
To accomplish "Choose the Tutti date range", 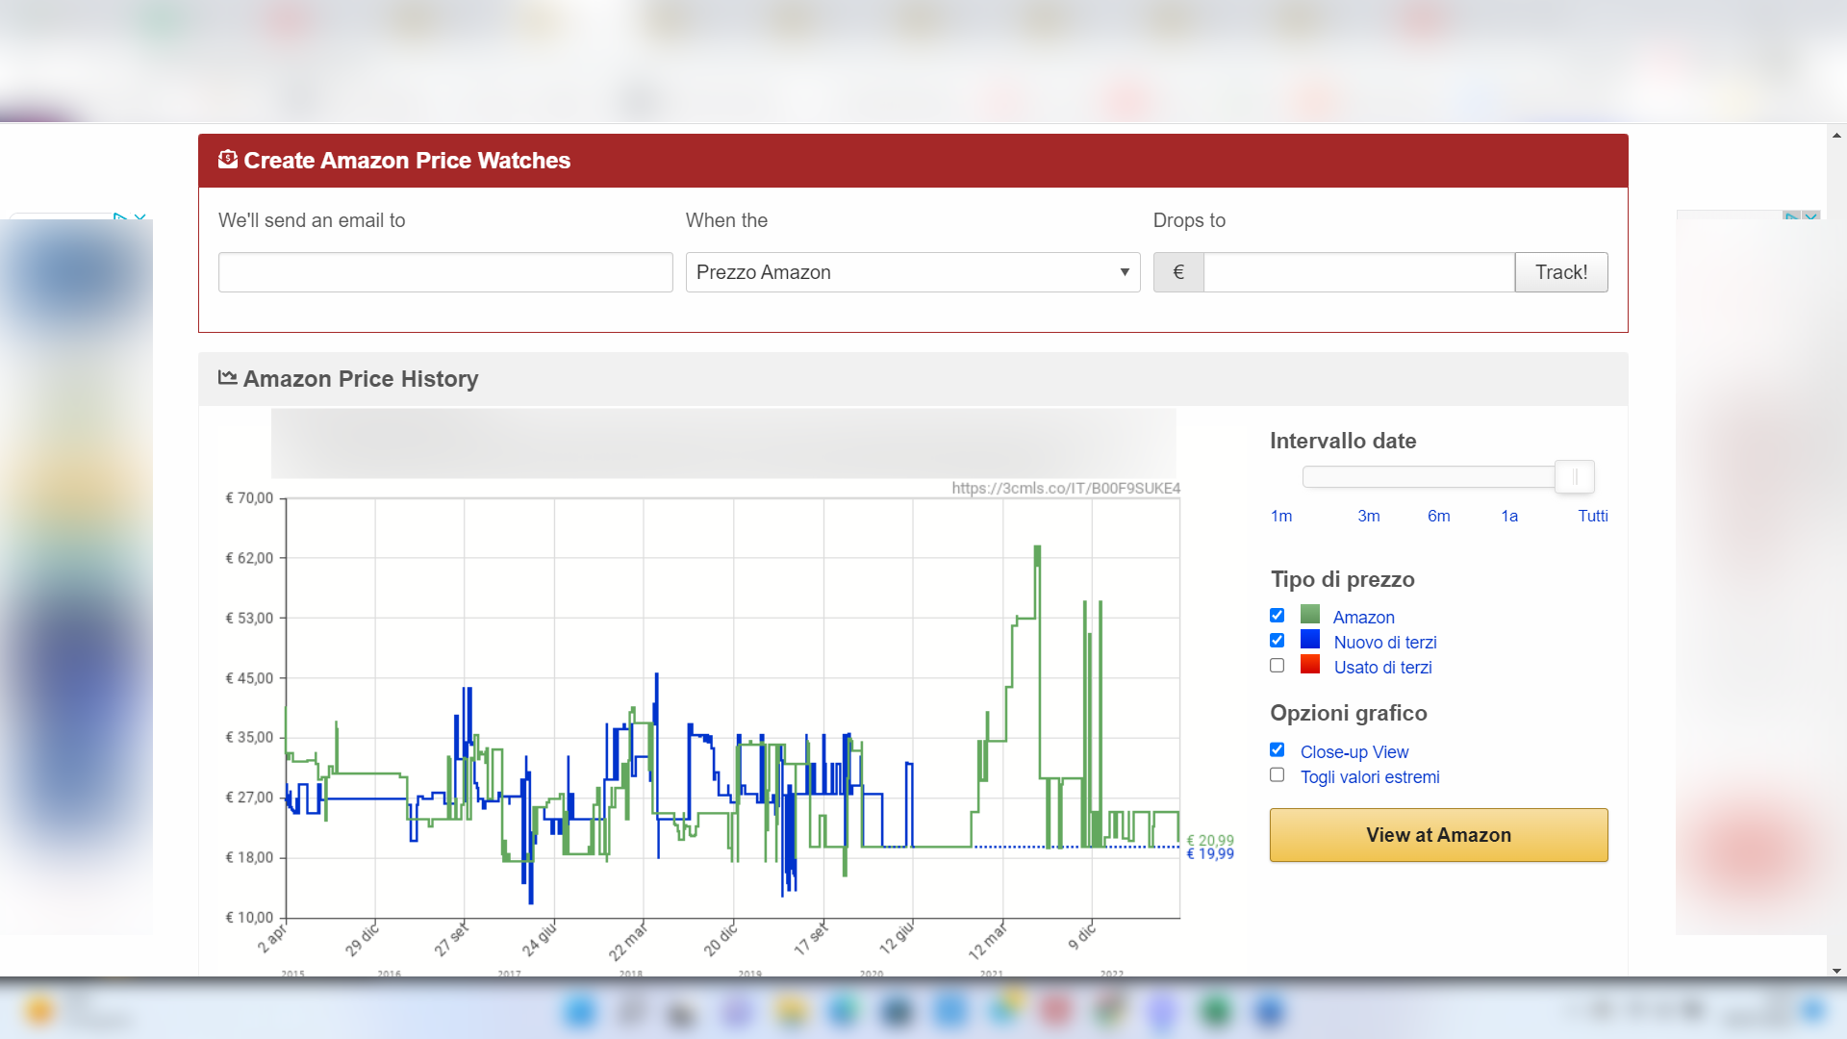I will [x=1592, y=517].
